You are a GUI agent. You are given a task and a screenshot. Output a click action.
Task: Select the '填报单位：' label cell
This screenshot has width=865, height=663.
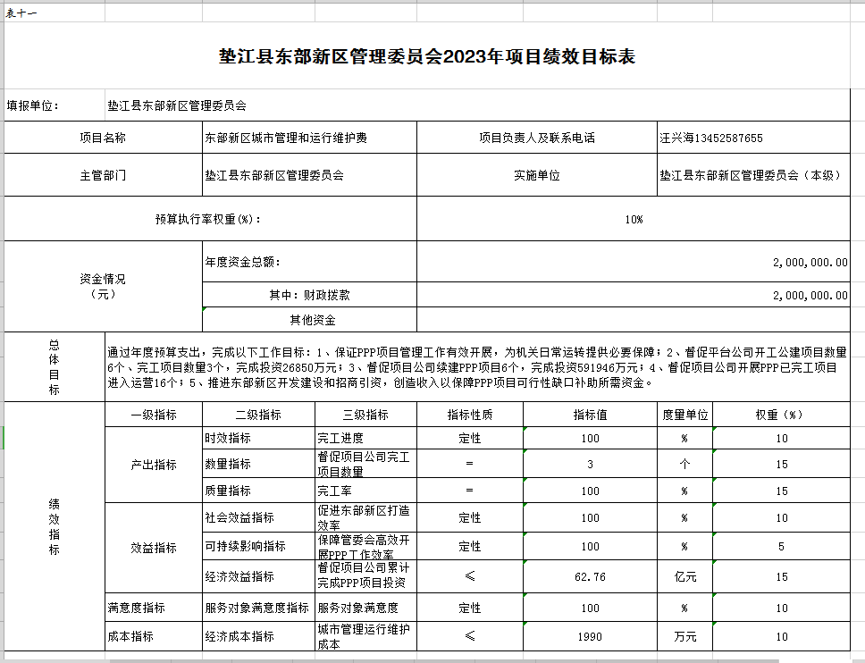pos(55,105)
